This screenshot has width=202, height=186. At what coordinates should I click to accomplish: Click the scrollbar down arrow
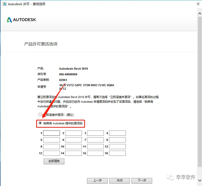coord(200,180)
